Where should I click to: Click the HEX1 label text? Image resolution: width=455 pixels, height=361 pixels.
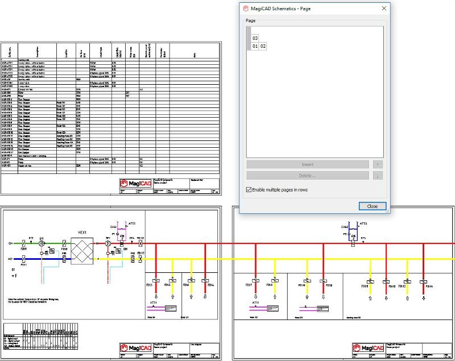[x=82, y=233]
